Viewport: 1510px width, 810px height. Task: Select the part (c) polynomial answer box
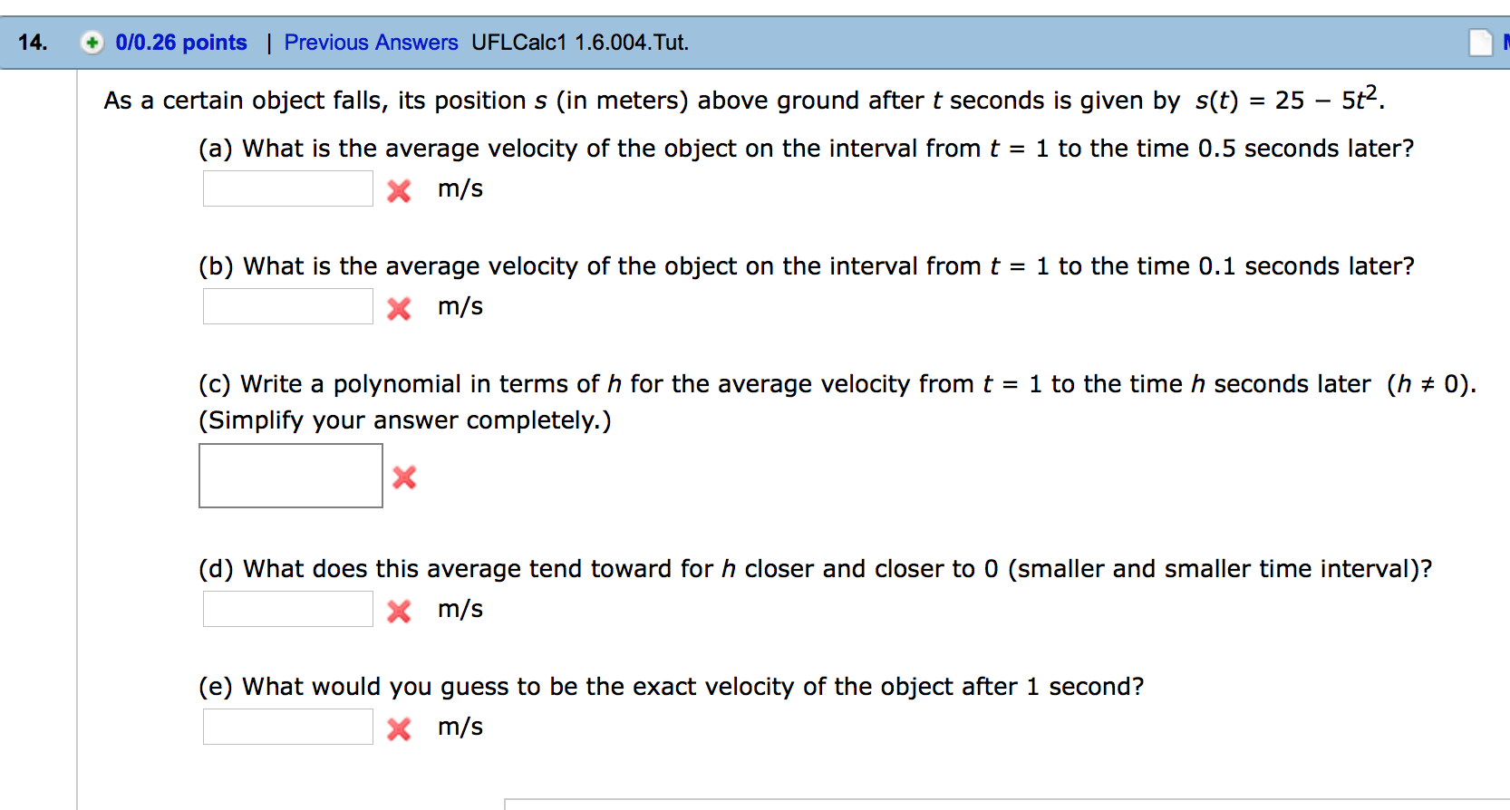click(290, 476)
